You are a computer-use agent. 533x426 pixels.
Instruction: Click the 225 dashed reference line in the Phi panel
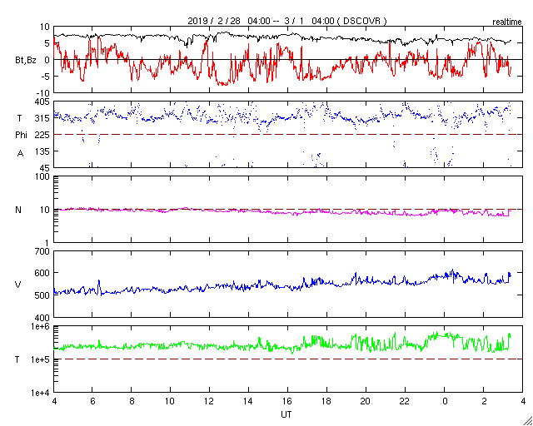point(288,135)
